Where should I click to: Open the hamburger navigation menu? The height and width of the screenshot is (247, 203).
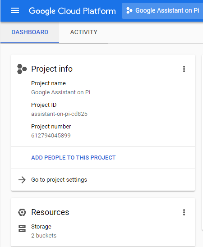coord(15,10)
